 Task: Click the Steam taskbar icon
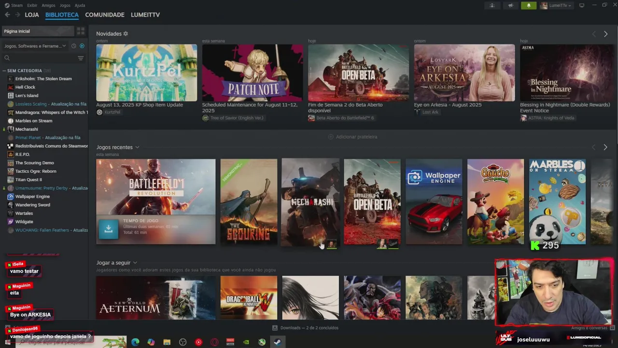coord(278,342)
